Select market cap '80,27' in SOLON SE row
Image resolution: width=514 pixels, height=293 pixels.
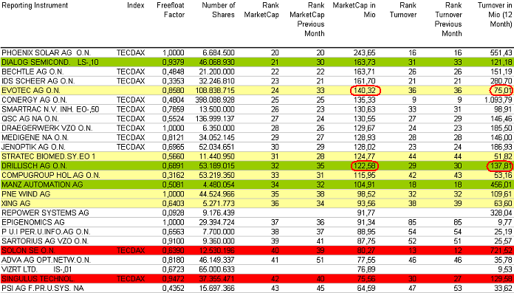coord(366,251)
